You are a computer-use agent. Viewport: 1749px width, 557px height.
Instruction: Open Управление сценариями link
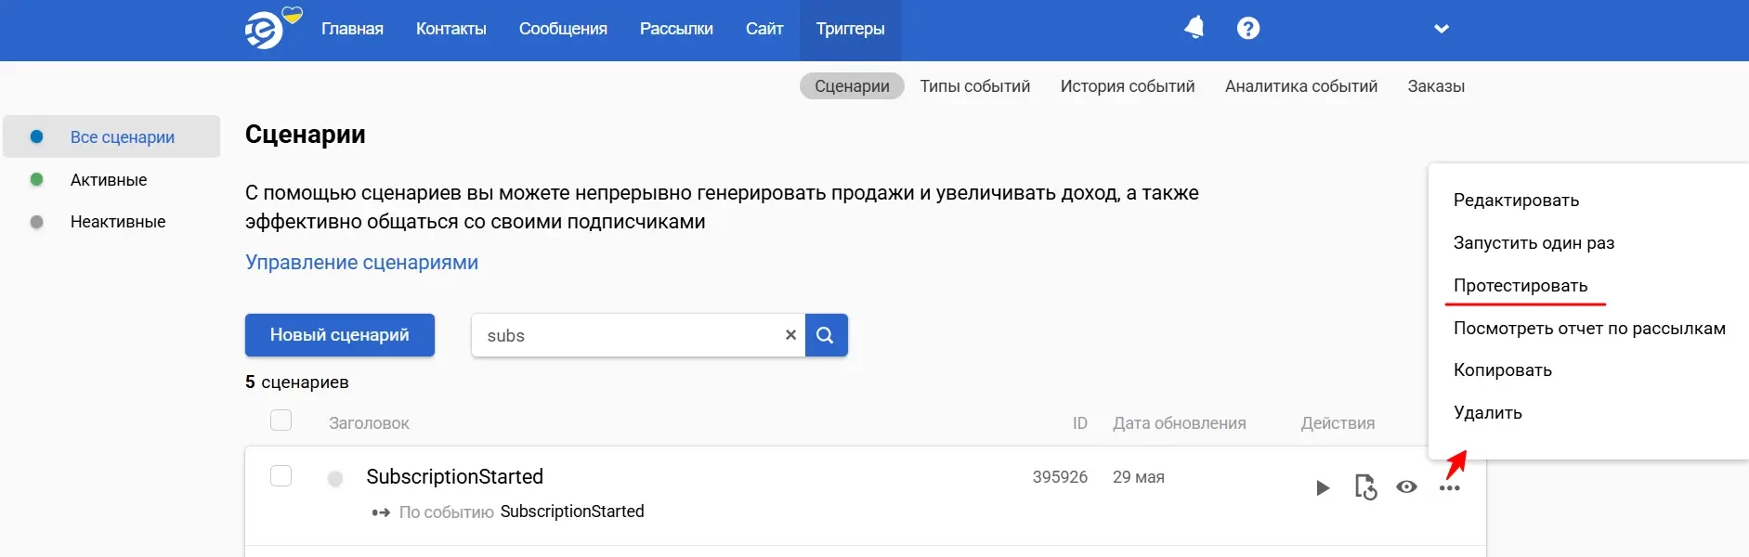[361, 263]
